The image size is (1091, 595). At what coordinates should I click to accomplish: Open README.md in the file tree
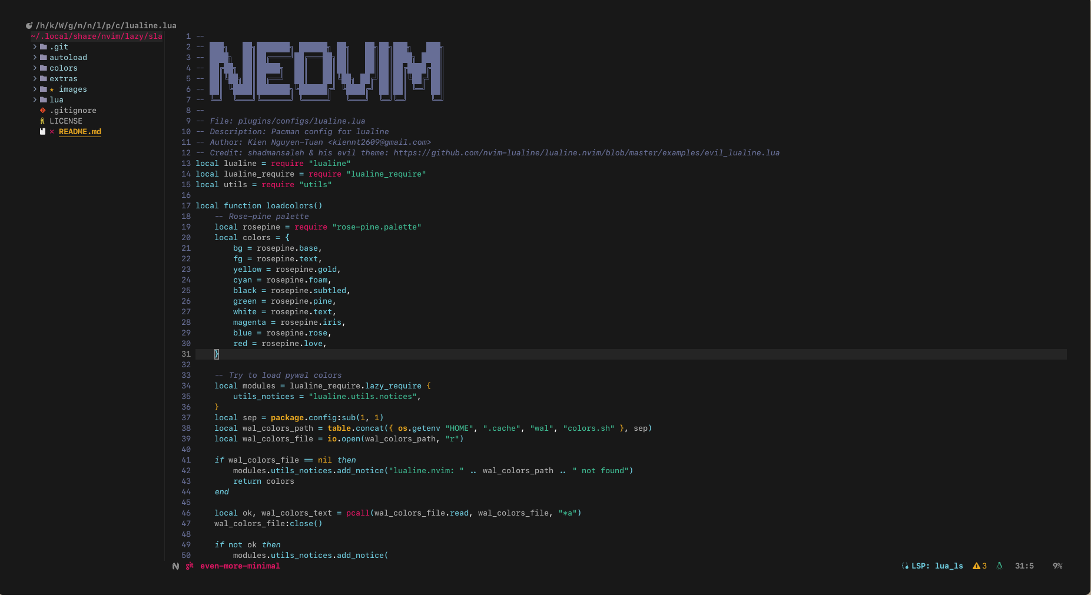(x=80, y=132)
